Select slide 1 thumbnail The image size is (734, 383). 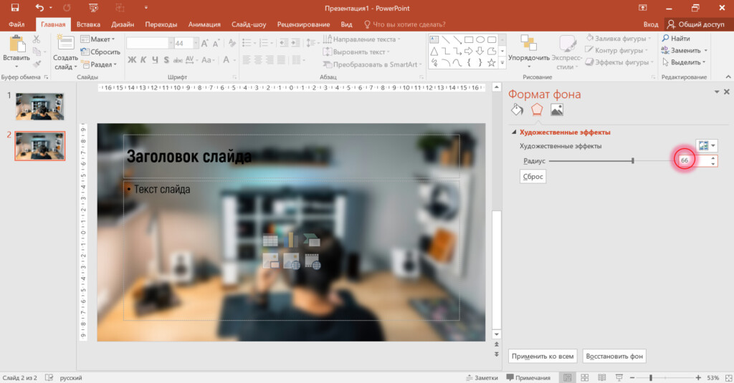click(x=39, y=106)
